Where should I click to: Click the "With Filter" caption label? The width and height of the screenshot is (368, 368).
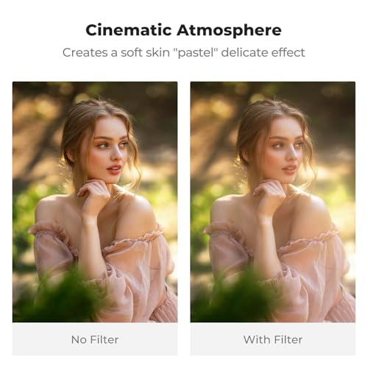coord(273,340)
